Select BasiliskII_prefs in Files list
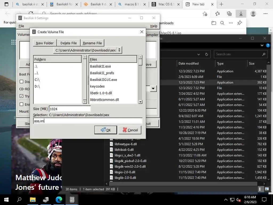273x205 pixels. pos(102,73)
